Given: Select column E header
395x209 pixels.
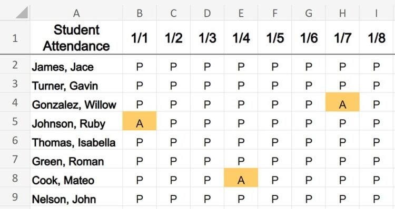Looking at the screenshot, I should [241, 13].
